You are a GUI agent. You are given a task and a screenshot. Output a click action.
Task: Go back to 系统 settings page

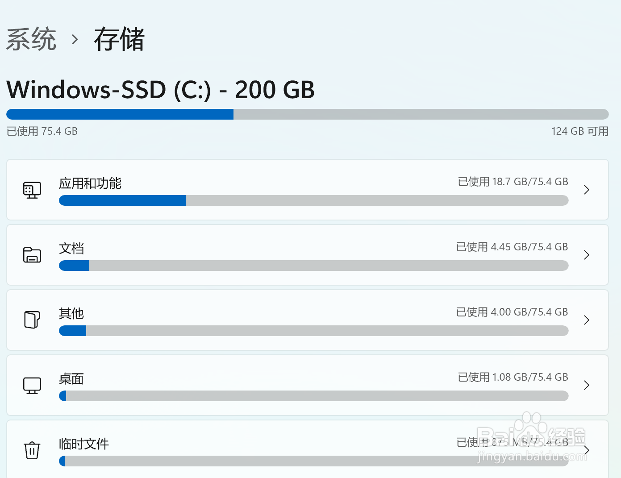point(31,39)
